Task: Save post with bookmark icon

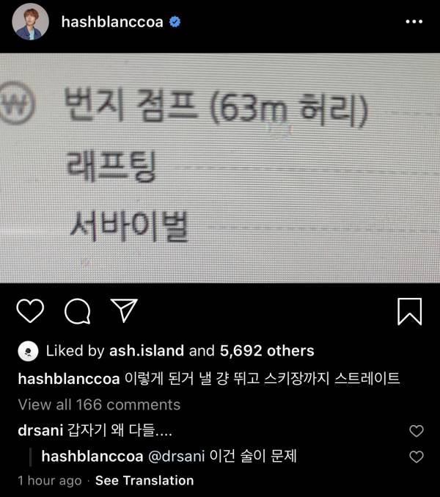Action: point(410,311)
